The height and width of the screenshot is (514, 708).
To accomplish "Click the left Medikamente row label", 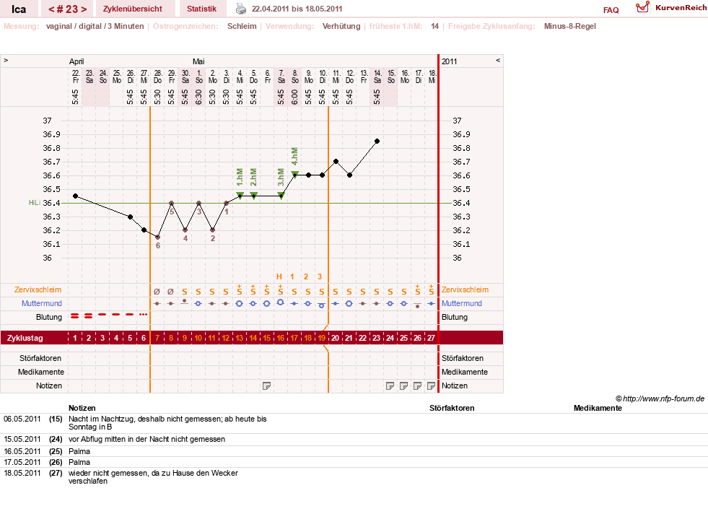I will (40, 372).
